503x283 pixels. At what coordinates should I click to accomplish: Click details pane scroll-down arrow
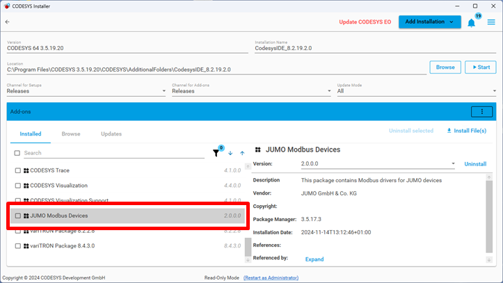(489, 260)
